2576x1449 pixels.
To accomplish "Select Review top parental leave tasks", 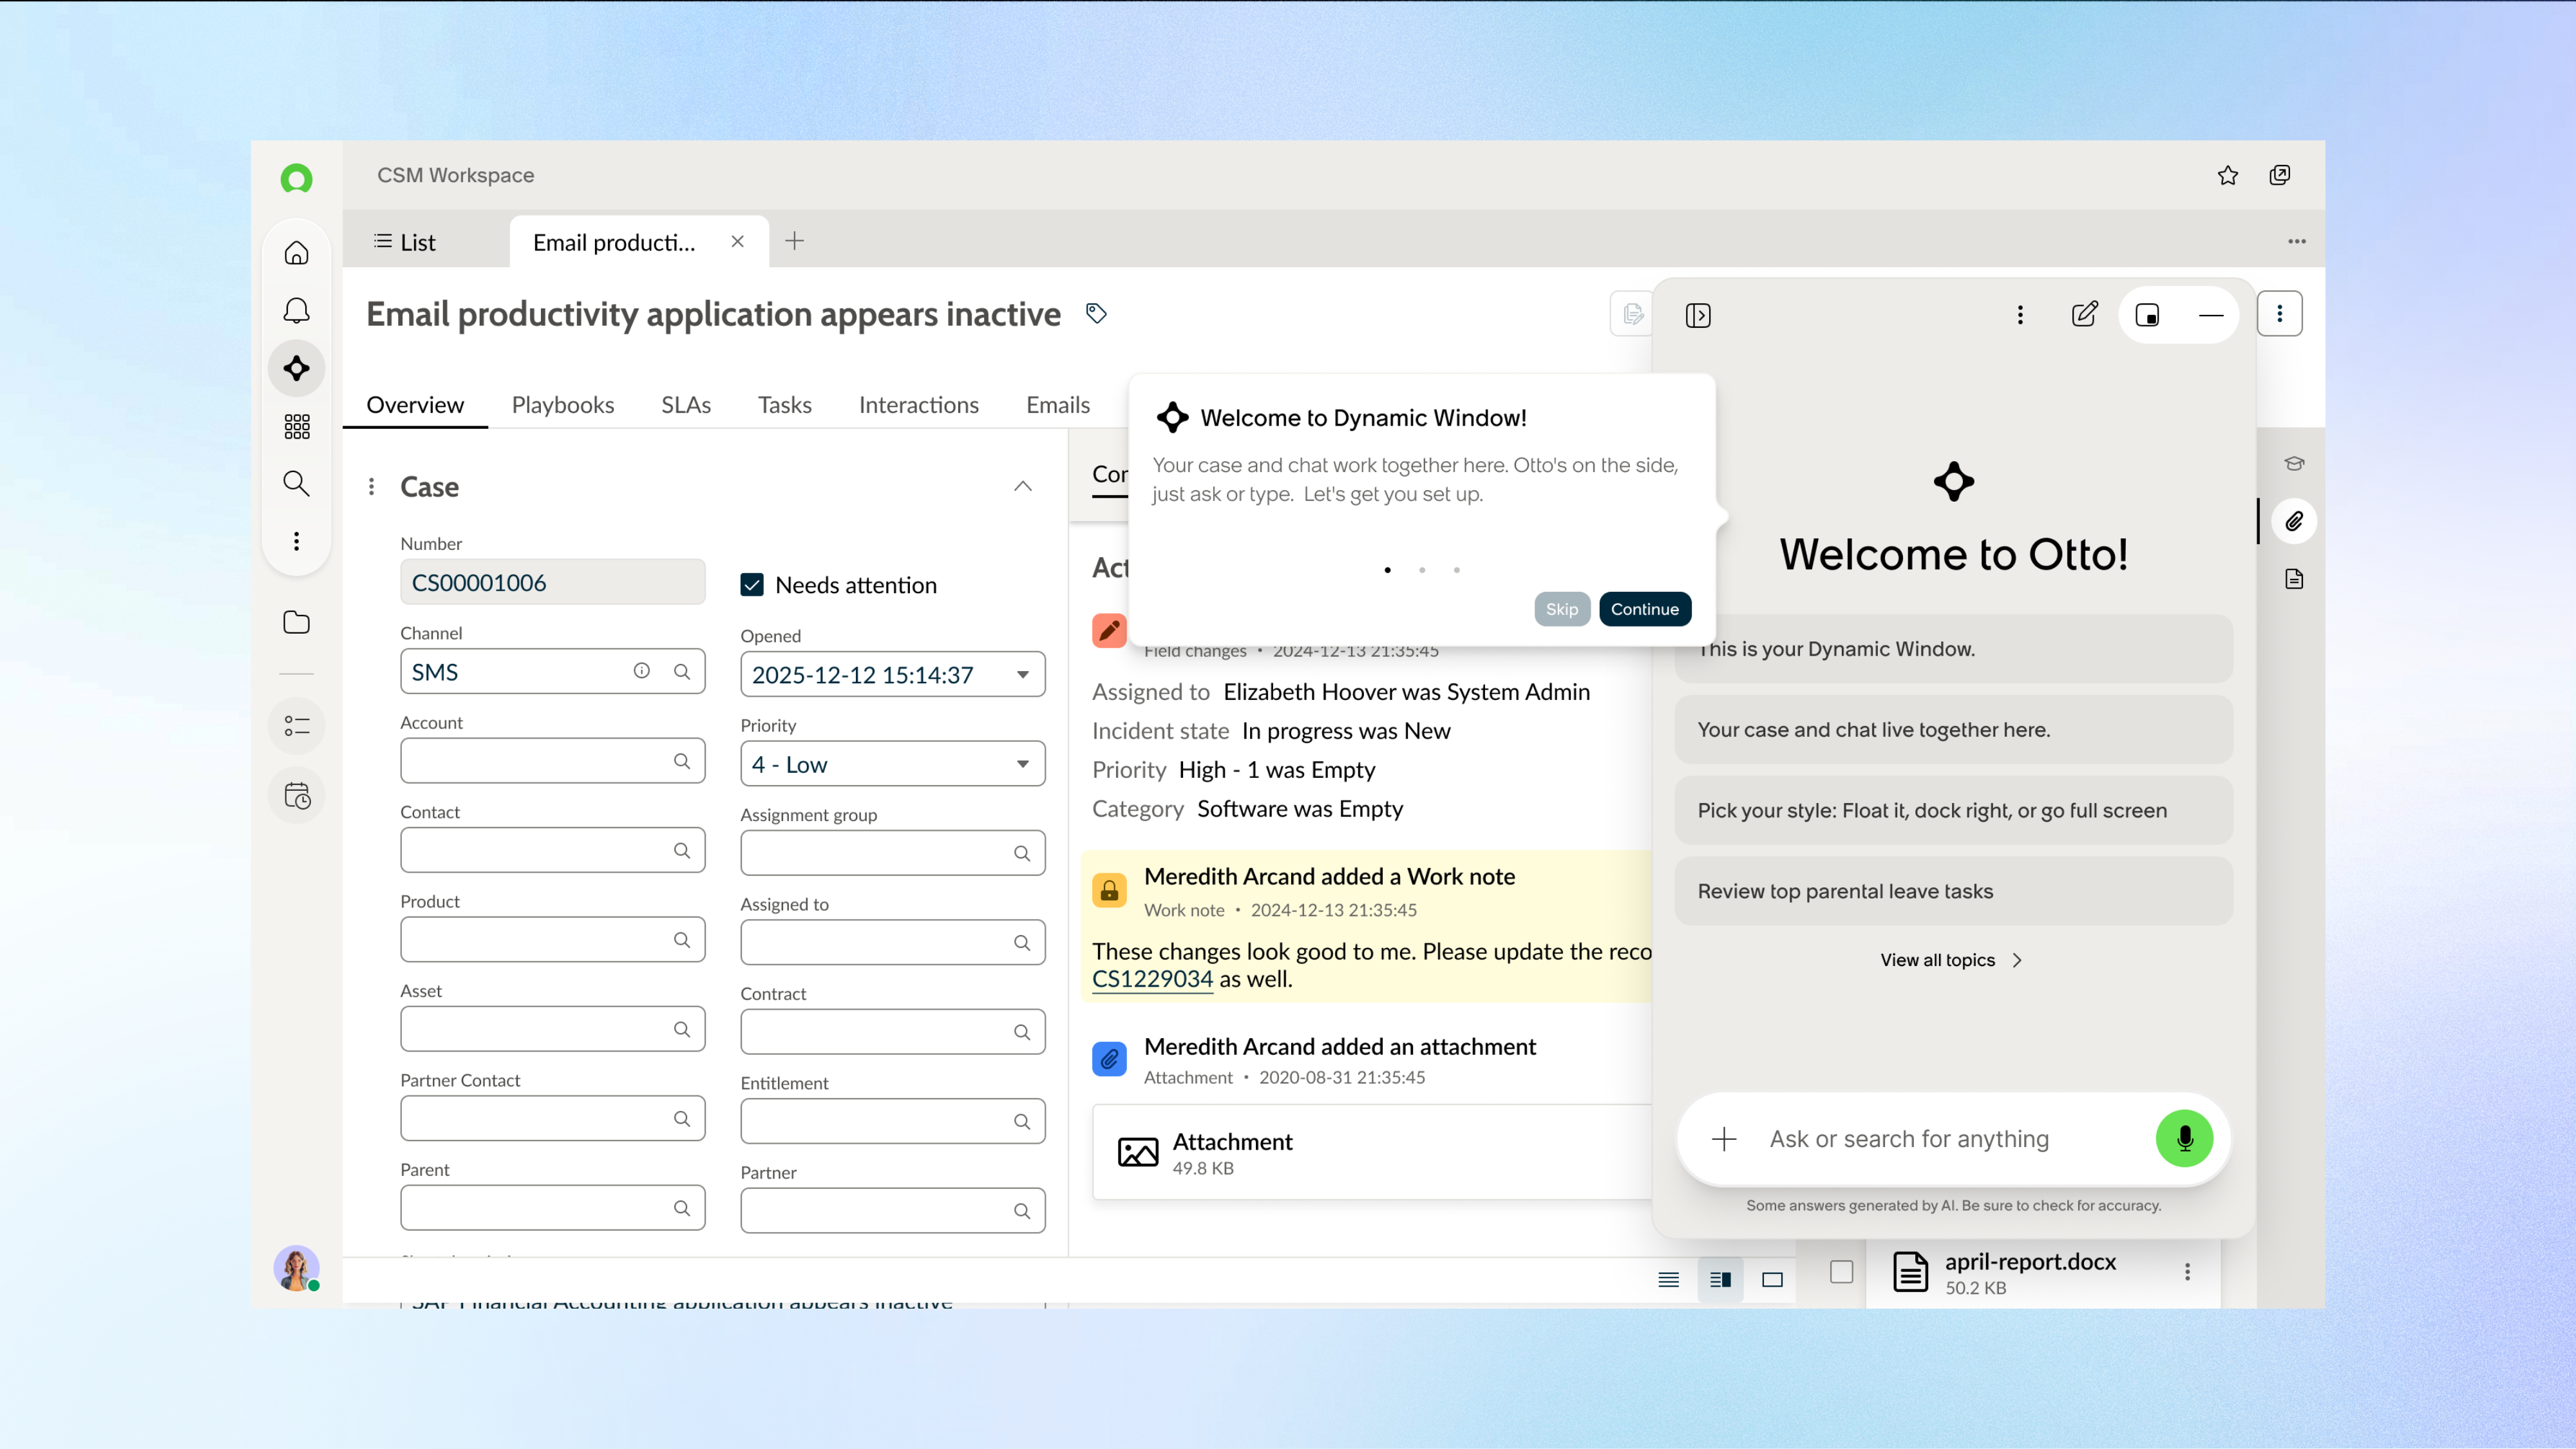I will point(1953,891).
